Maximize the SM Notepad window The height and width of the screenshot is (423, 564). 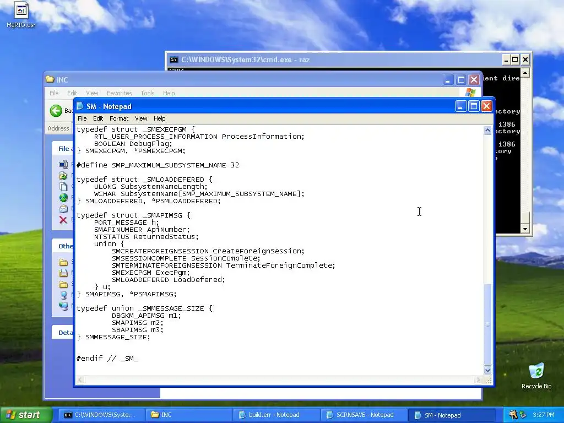474,106
